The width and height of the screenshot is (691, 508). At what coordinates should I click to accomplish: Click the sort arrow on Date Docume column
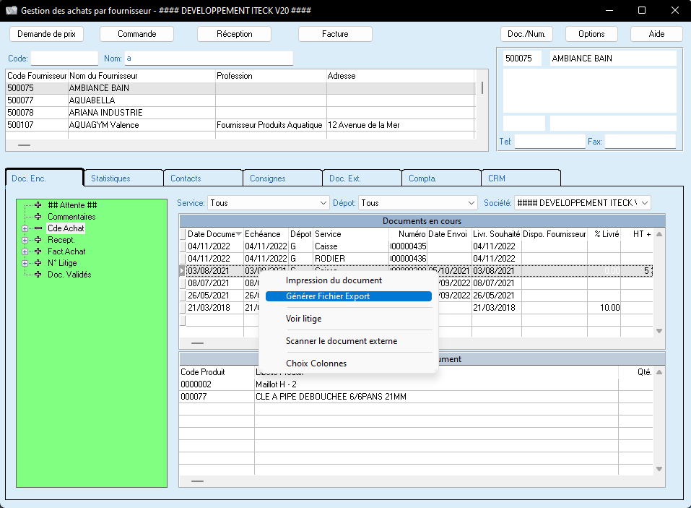click(x=238, y=233)
